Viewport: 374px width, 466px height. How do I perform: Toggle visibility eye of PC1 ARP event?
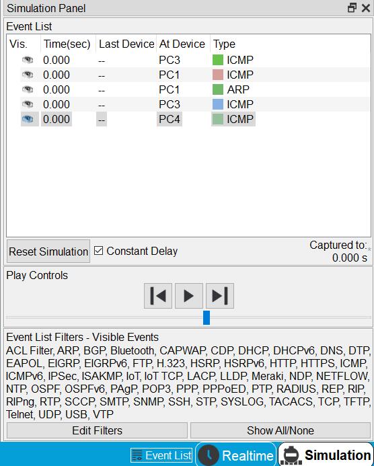click(x=28, y=89)
